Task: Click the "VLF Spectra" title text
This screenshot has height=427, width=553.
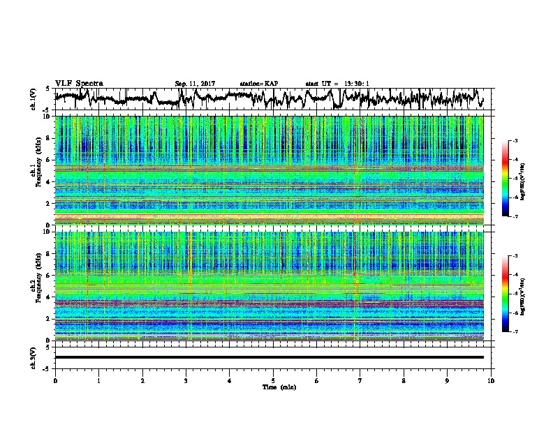Action: pos(79,83)
